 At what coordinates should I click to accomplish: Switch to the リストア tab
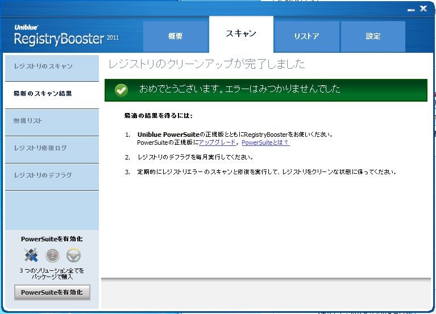[x=306, y=36]
